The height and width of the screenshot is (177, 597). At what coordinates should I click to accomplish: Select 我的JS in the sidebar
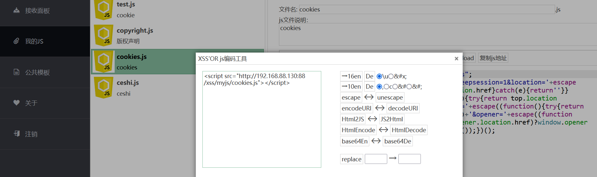(45, 41)
